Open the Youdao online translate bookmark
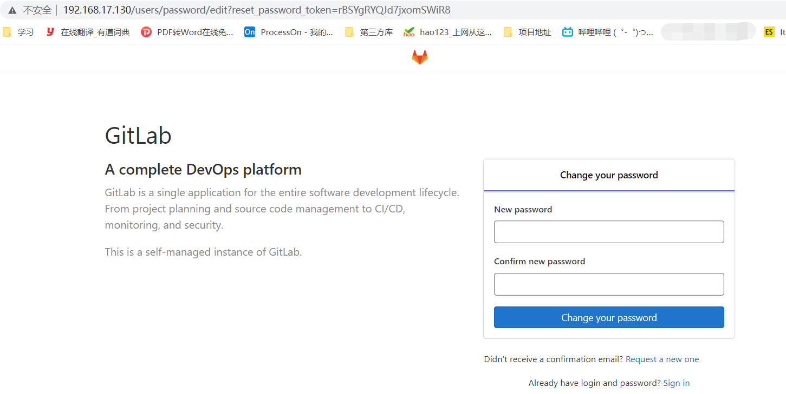Image resolution: width=786 pixels, height=394 pixels. click(88, 32)
